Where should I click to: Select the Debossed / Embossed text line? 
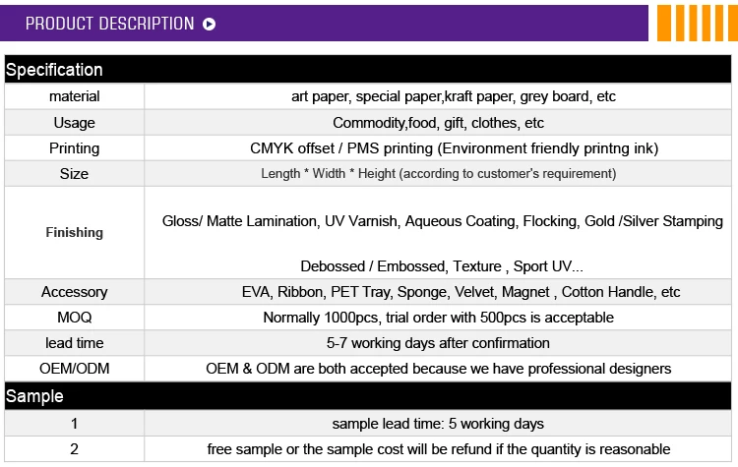click(442, 266)
